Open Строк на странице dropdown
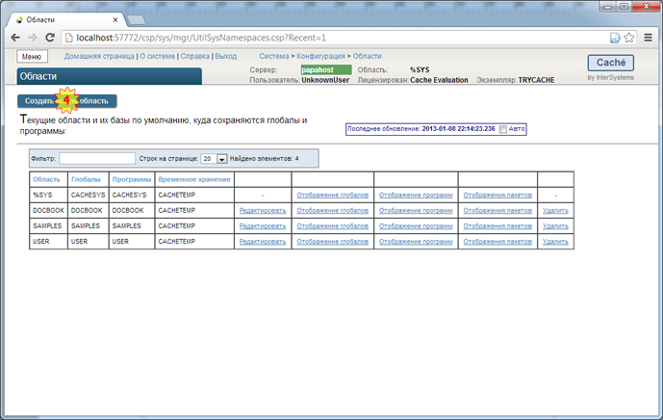663x420 pixels. pyautogui.click(x=214, y=158)
